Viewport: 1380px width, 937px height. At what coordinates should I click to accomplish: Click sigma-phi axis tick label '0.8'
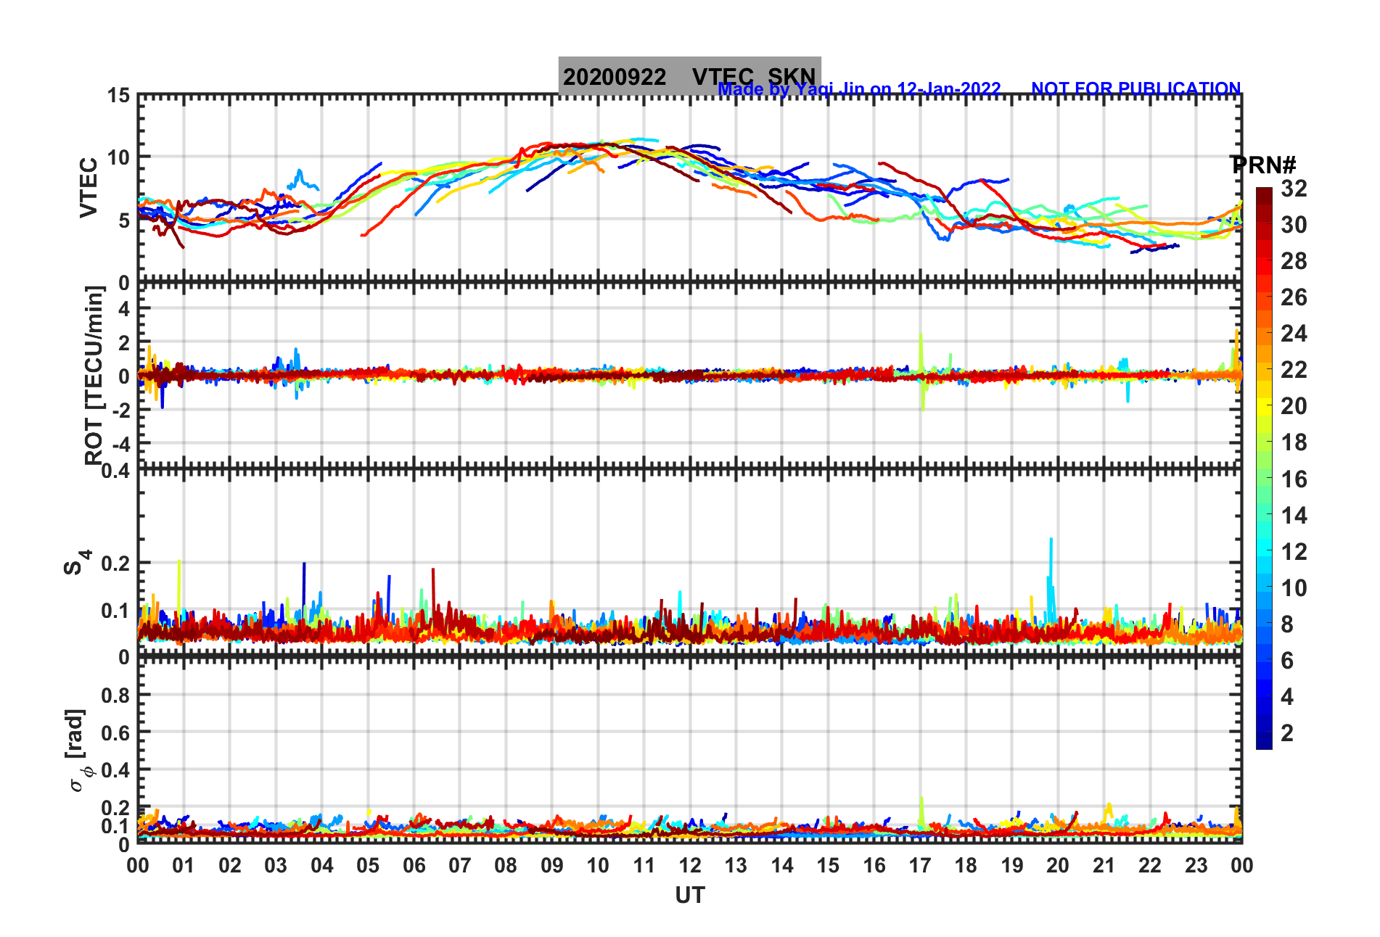pyautogui.click(x=116, y=695)
